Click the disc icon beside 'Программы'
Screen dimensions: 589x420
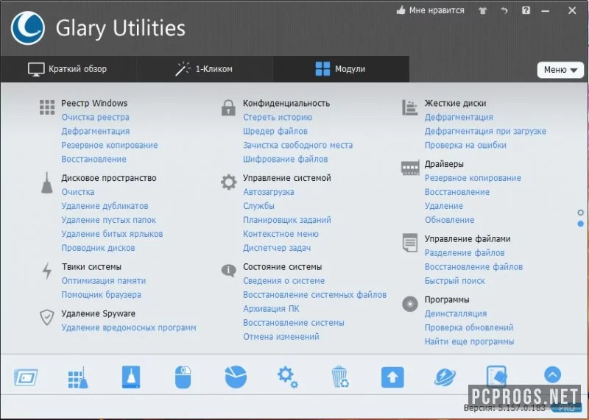tap(410, 304)
